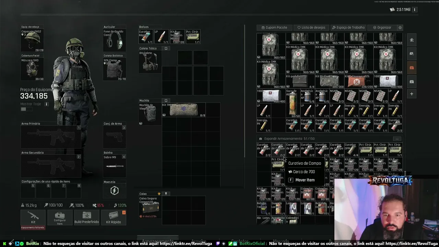Click info icon beside 2.511Mil balance

414,10
